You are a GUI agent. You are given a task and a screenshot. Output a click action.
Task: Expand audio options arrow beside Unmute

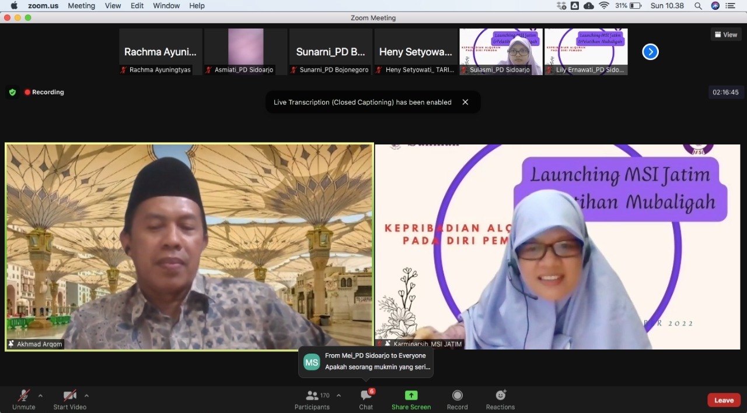(x=40, y=396)
